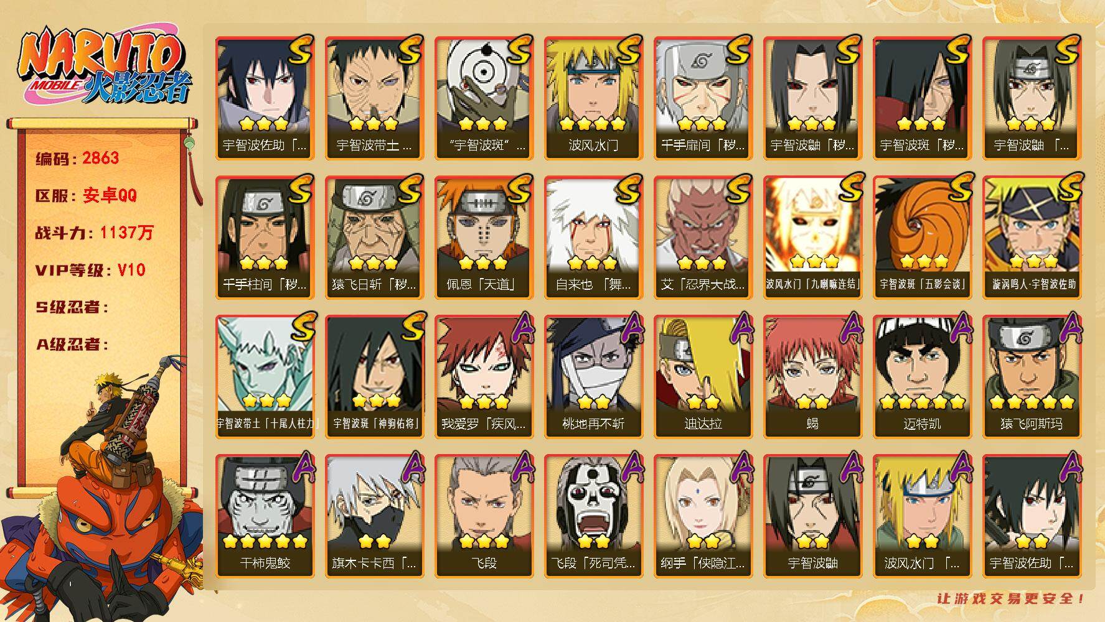Screen dimensions: 1105x622
Task: Click the 漩涡鸣人·宇智波佐助 card
Action: [1032, 238]
